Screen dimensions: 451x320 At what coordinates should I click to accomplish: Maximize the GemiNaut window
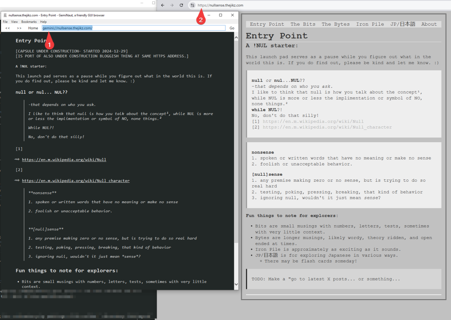pyautogui.click(x=221, y=15)
